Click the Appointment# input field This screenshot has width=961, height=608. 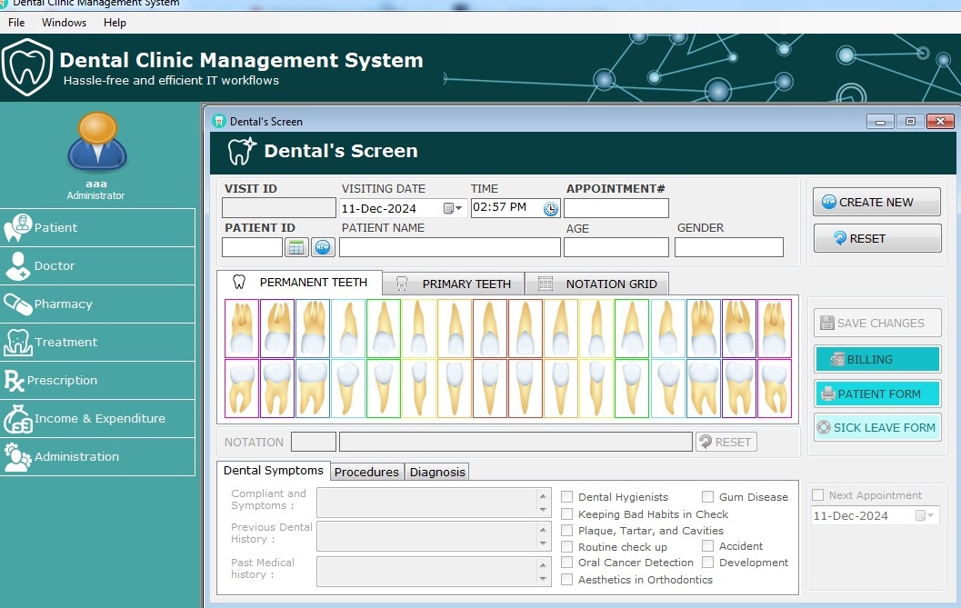click(616, 208)
